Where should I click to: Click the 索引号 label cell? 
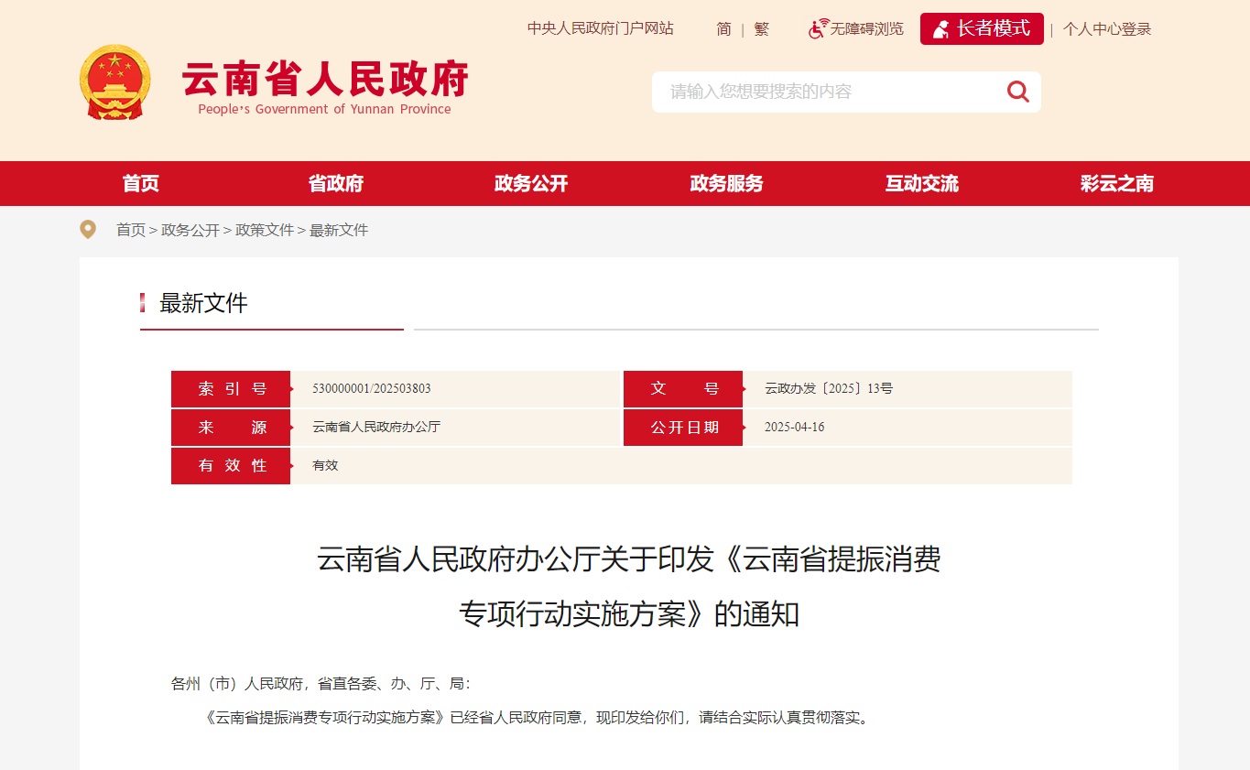[x=231, y=389]
